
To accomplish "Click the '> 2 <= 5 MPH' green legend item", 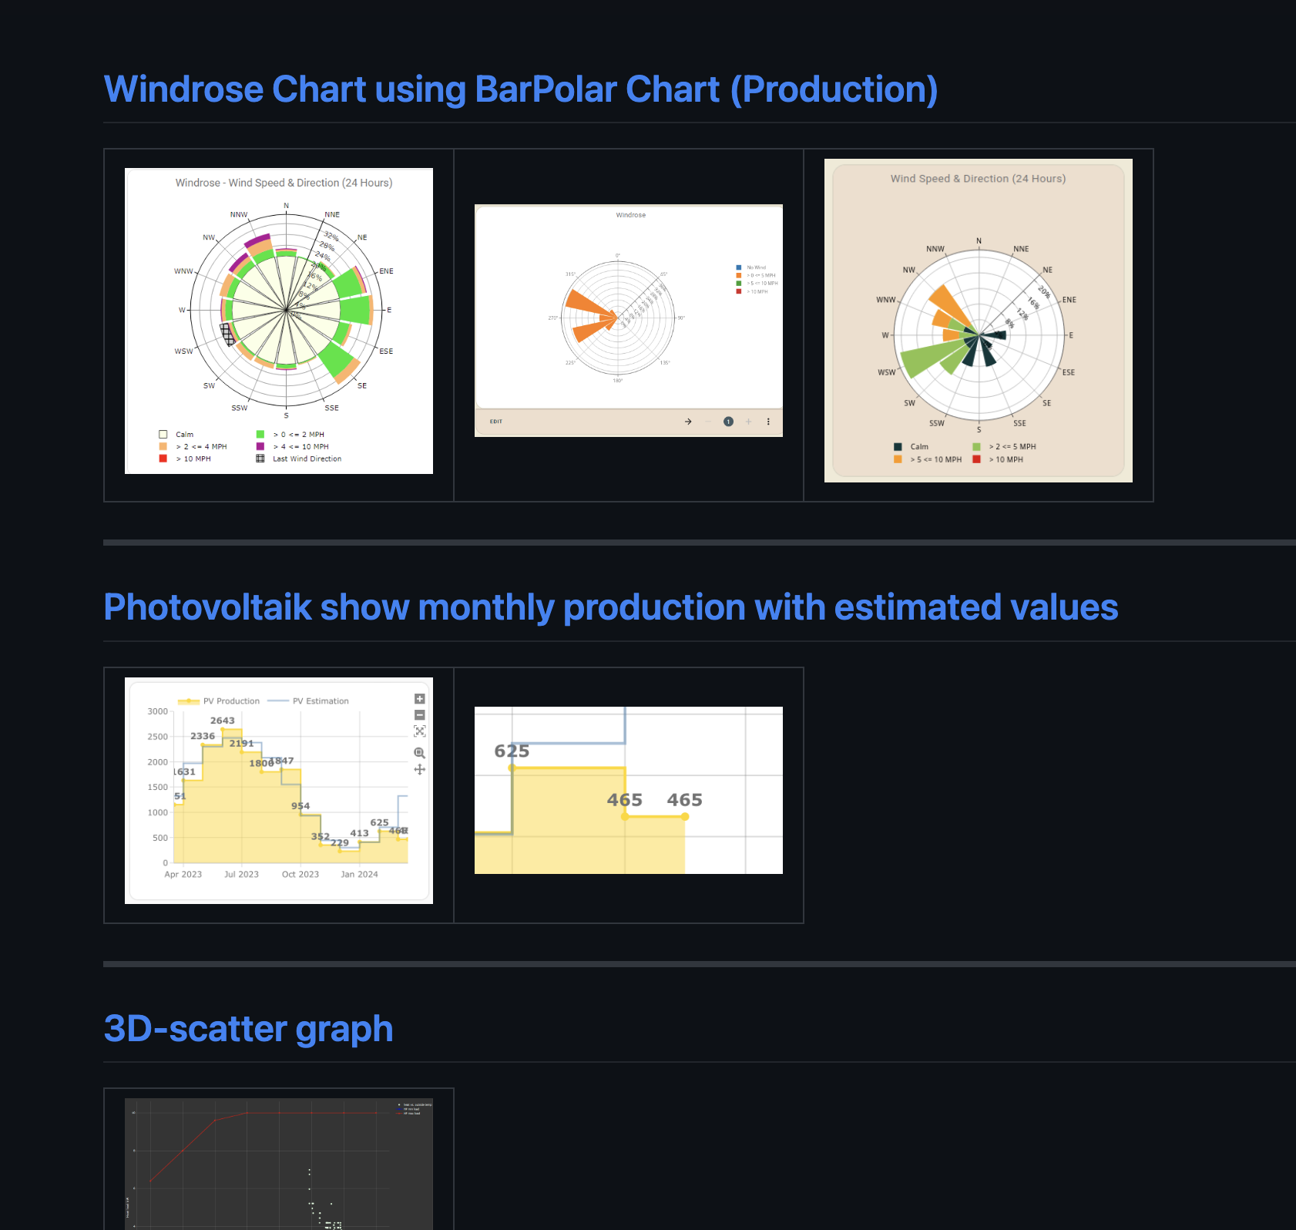I will click(1009, 446).
